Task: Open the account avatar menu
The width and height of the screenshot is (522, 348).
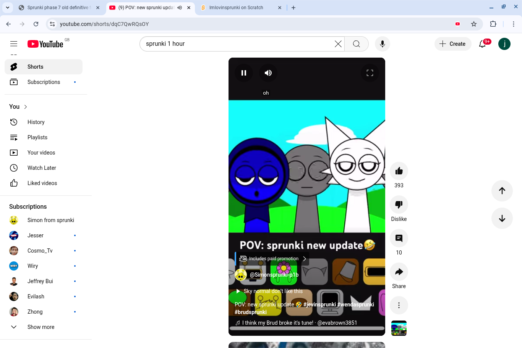Action: 504,44
